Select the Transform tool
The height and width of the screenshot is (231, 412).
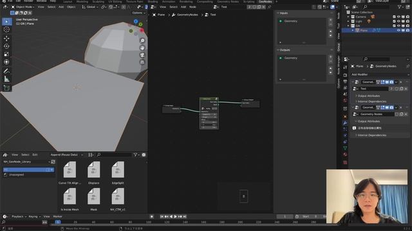tap(6, 62)
